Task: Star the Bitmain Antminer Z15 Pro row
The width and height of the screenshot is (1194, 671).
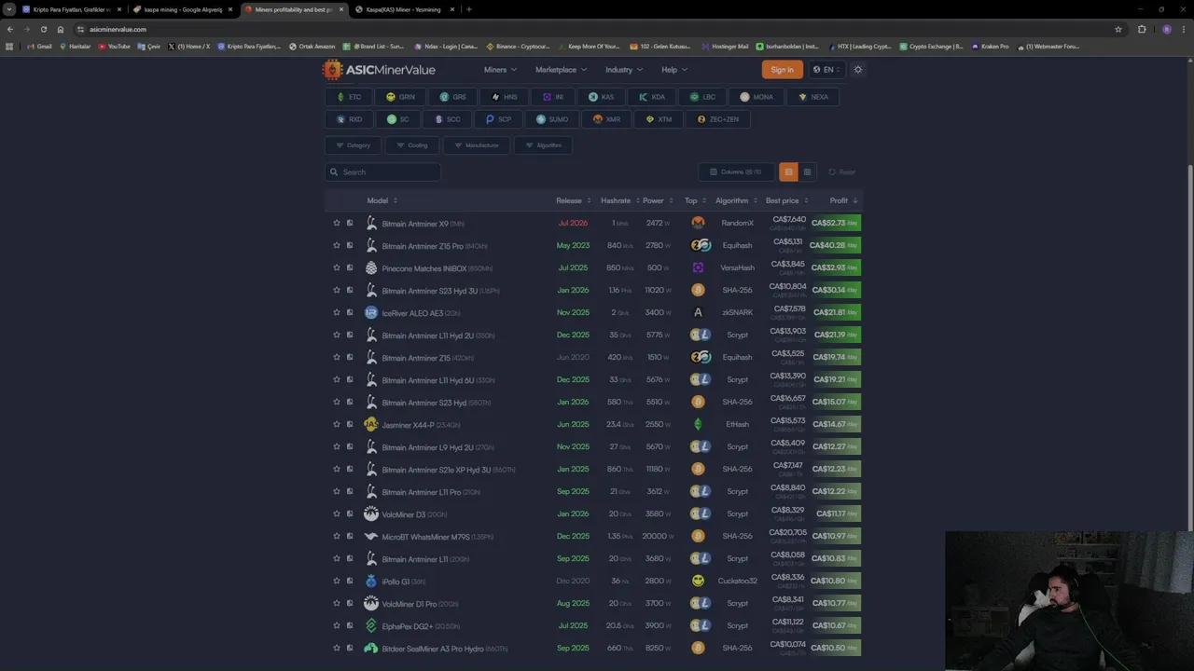Action: 337,245
